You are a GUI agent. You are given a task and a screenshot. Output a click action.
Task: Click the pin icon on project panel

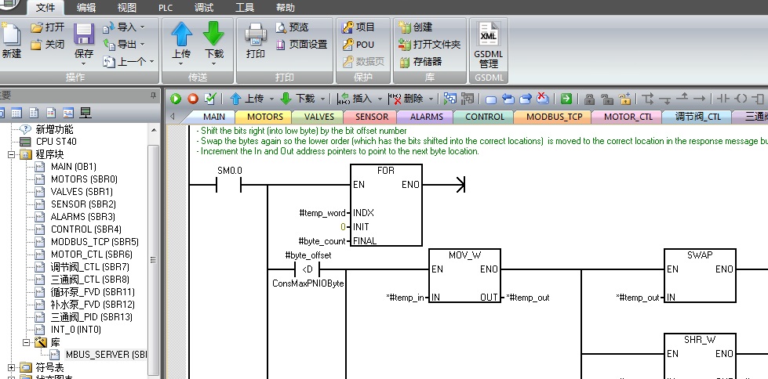tap(153, 95)
